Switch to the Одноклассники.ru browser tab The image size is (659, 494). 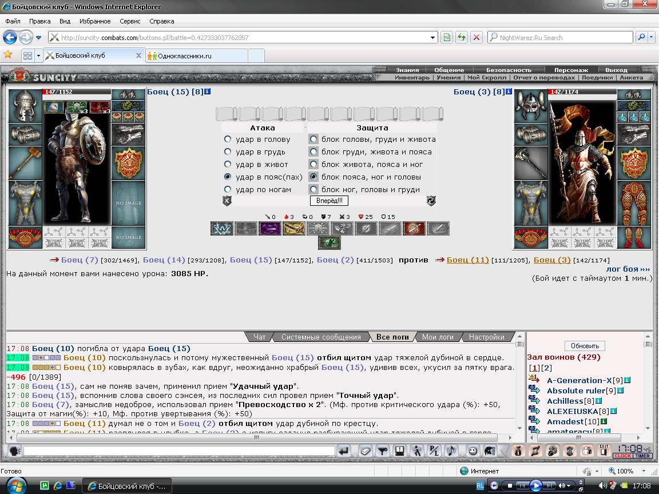[x=197, y=56]
